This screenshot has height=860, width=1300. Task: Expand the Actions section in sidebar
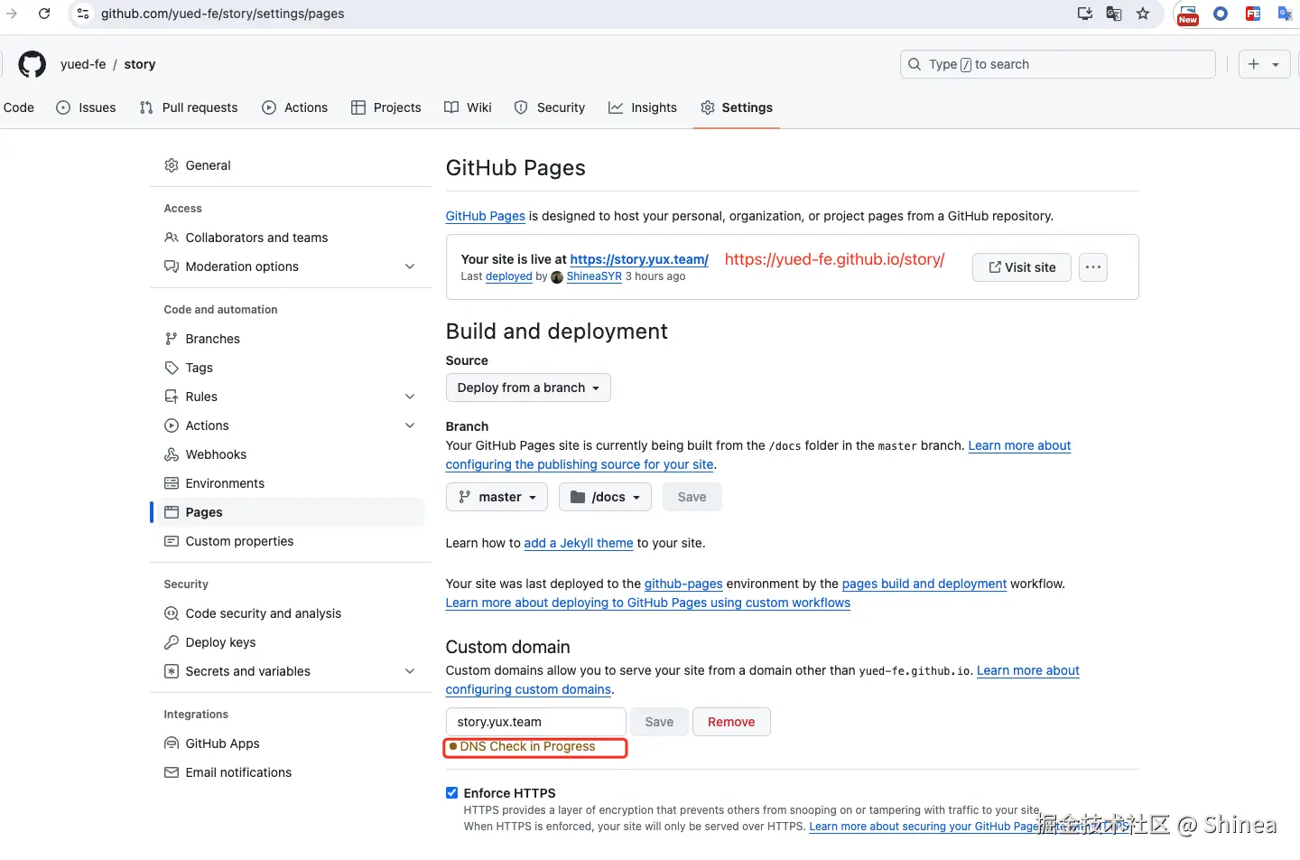pos(410,425)
